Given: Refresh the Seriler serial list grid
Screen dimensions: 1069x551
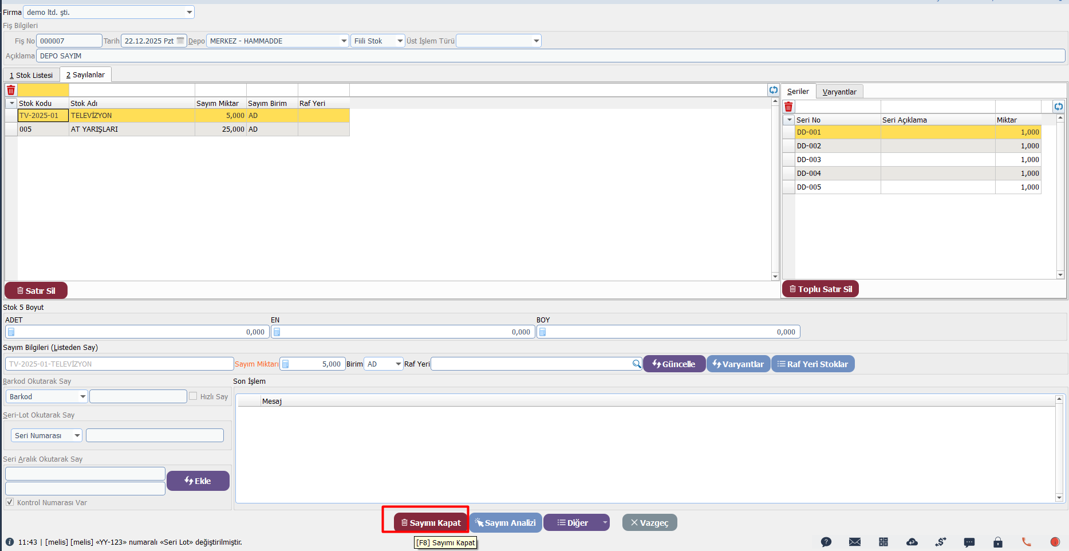Looking at the screenshot, I should click(1058, 107).
